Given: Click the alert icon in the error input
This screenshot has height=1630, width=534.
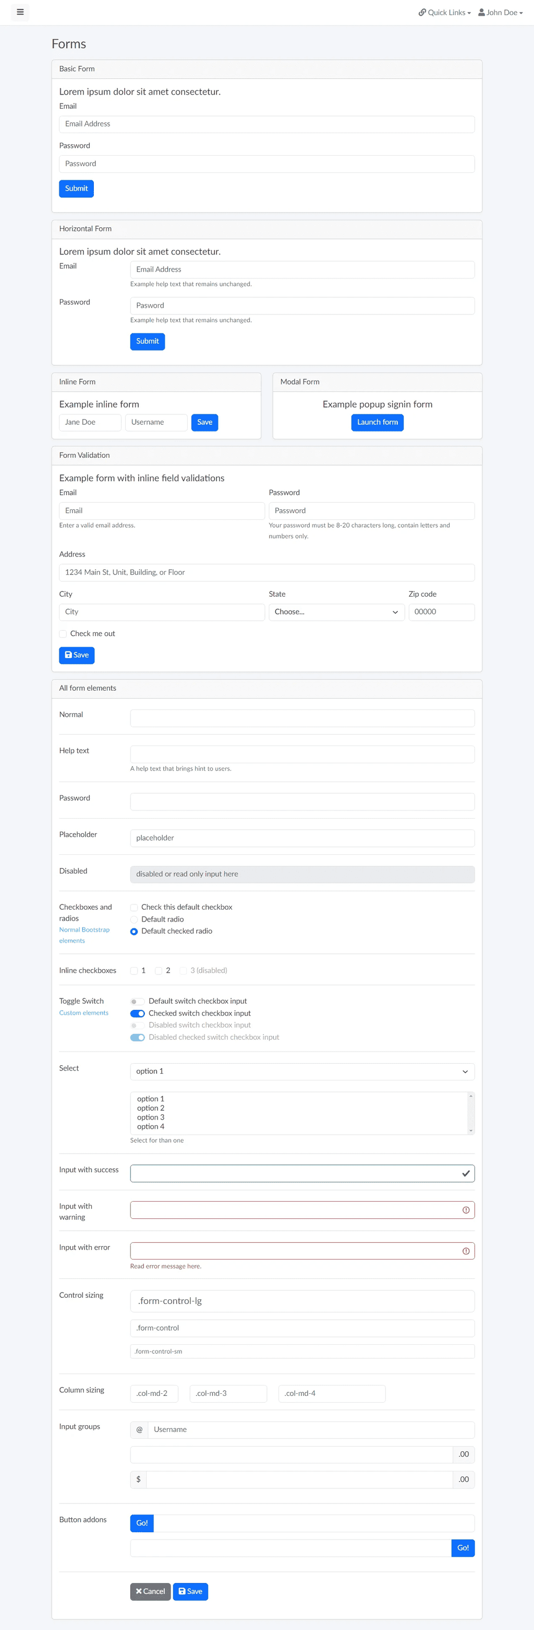Looking at the screenshot, I should coord(466,1251).
